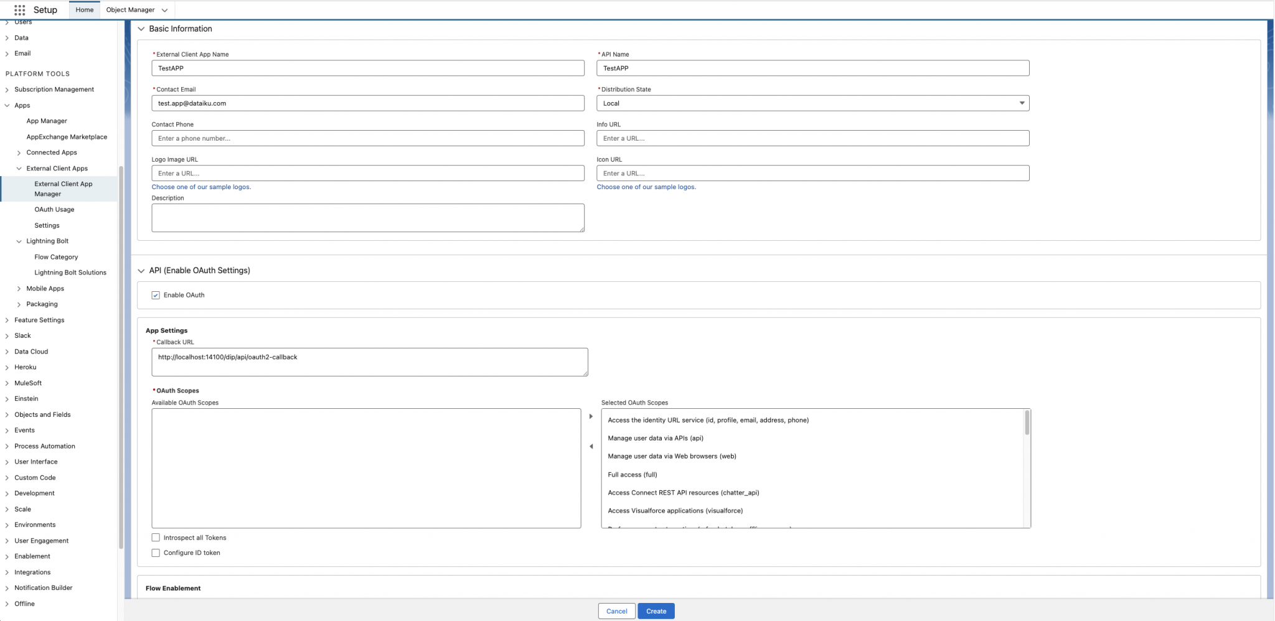Select App Manager in the sidebar
This screenshot has height=621, width=1275.
coord(47,121)
